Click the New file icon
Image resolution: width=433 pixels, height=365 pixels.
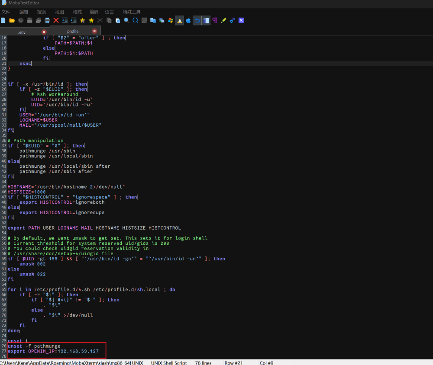3,20
